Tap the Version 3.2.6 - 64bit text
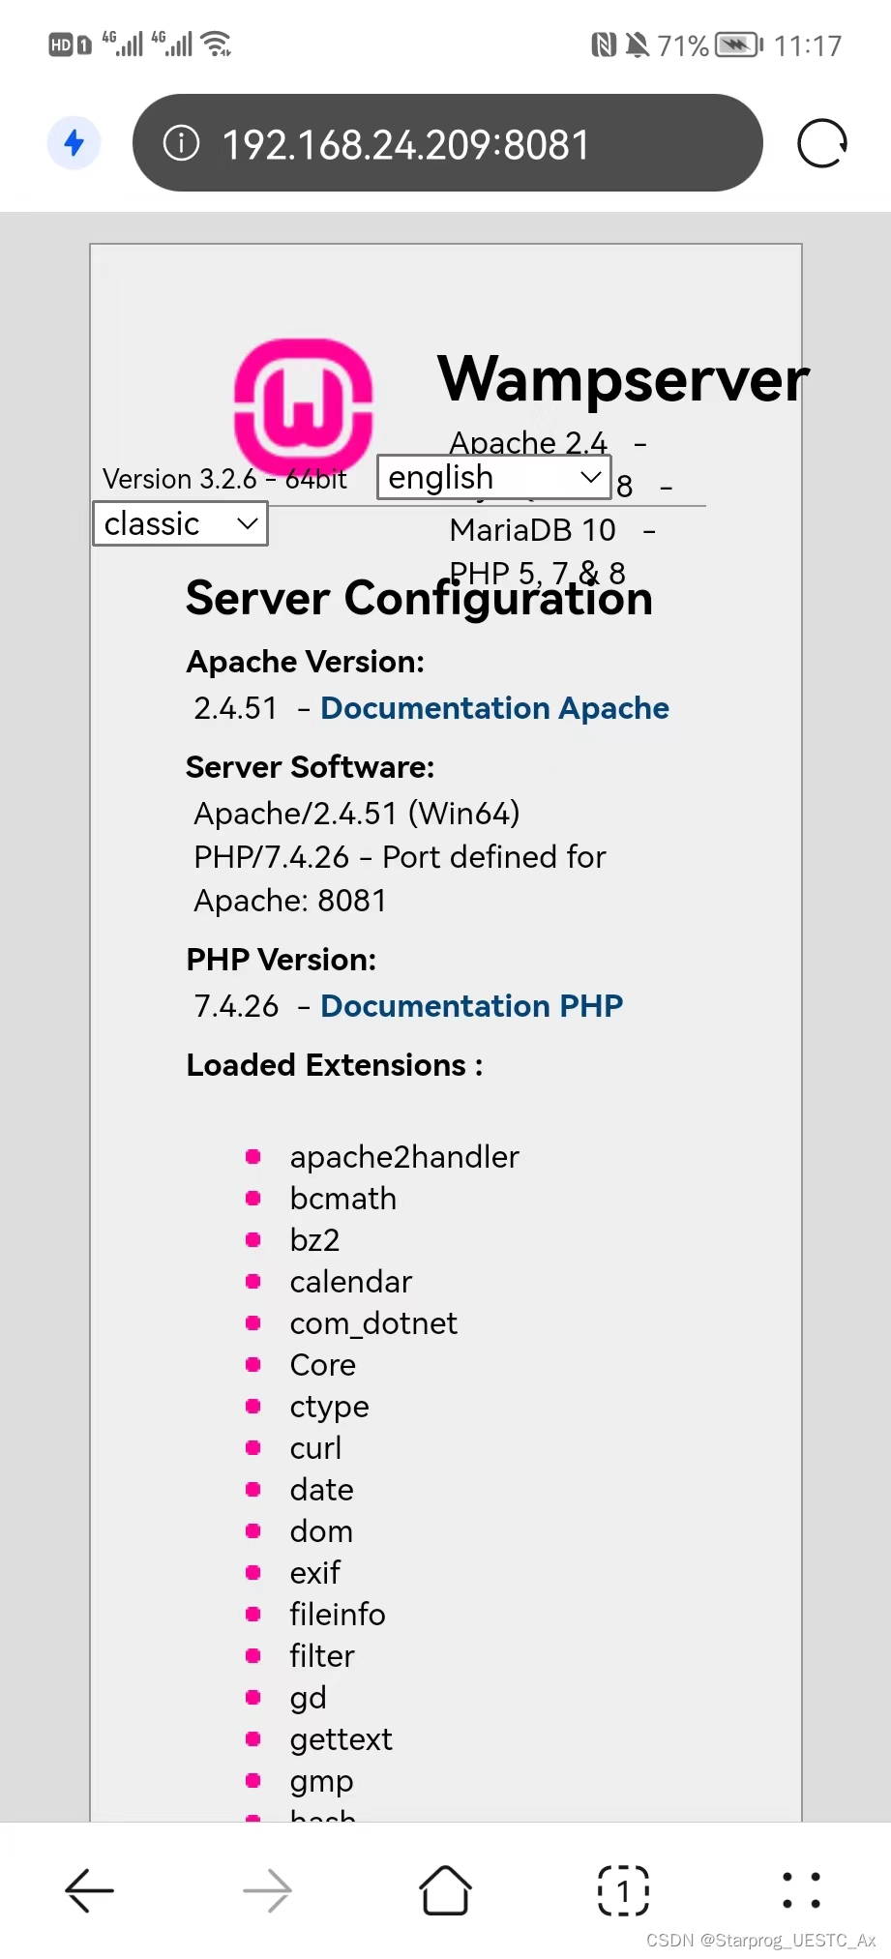The height and width of the screenshot is (1959, 891). pos(224,479)
